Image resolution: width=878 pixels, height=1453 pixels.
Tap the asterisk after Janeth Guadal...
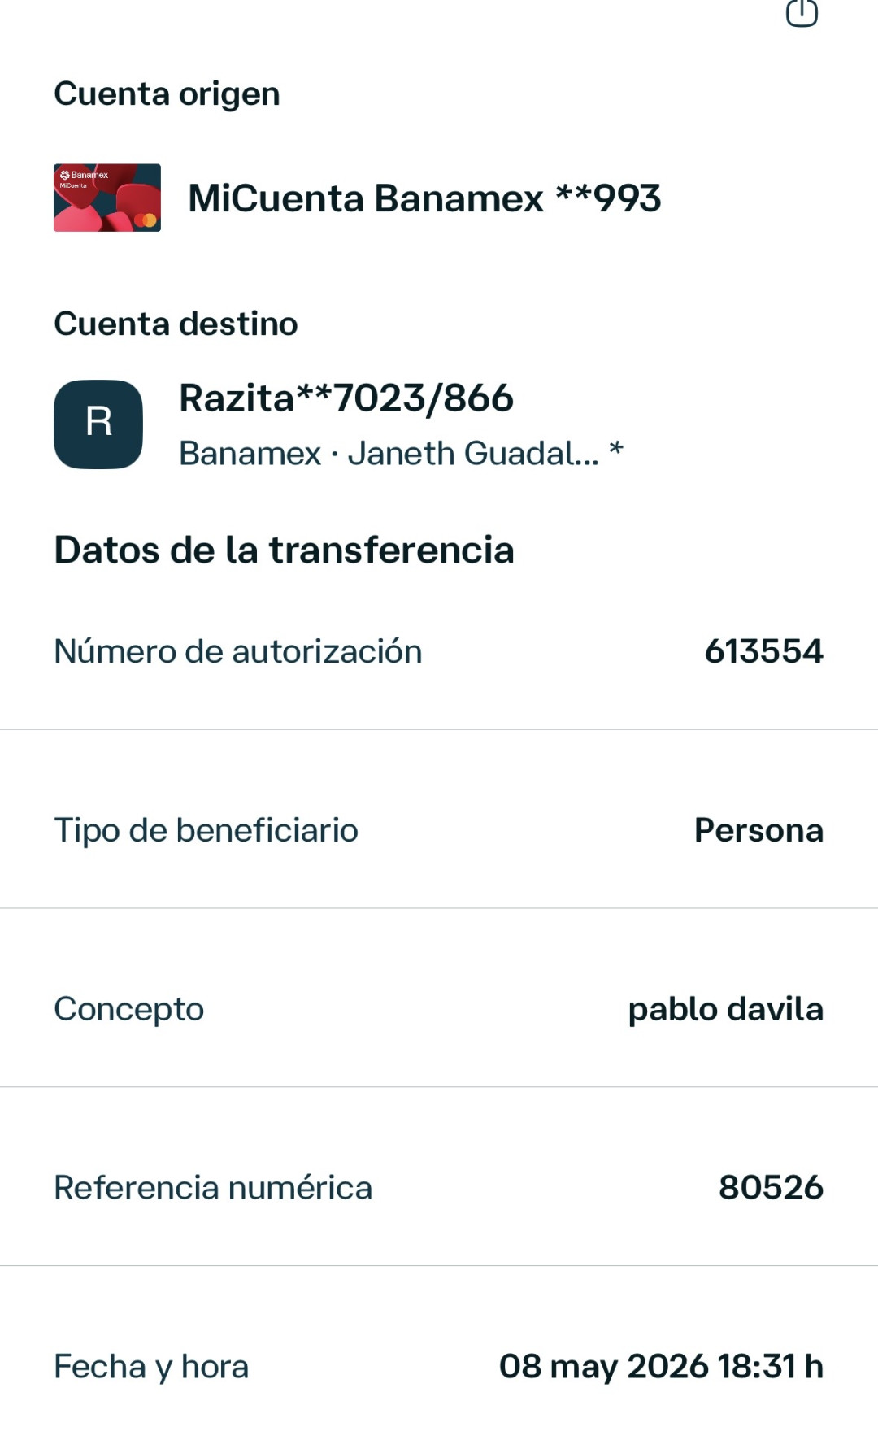point(616,448)
